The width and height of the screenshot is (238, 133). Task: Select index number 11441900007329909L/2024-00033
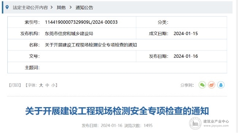[x=81, y=22]
